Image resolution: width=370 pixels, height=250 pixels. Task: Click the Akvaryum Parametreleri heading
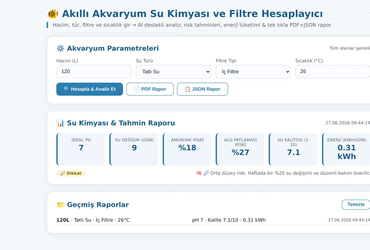(113, 48)
